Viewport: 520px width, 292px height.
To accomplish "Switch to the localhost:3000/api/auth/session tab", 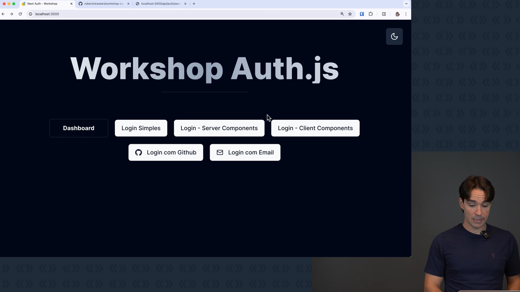I will 161,4.
